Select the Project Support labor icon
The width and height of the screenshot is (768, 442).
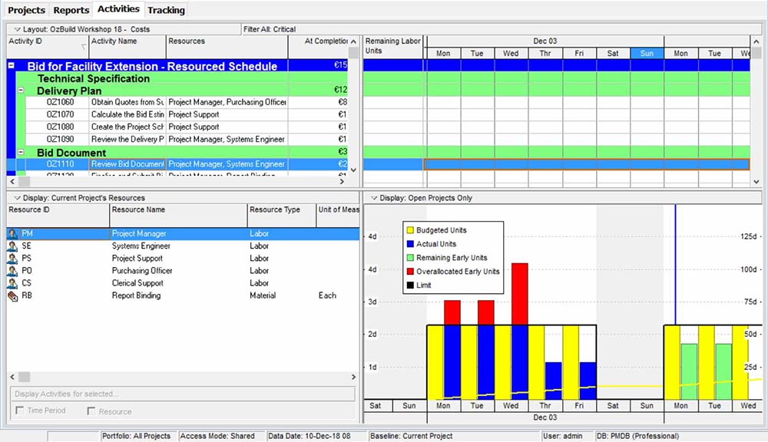pyautogui.click(x=12, y=259)
